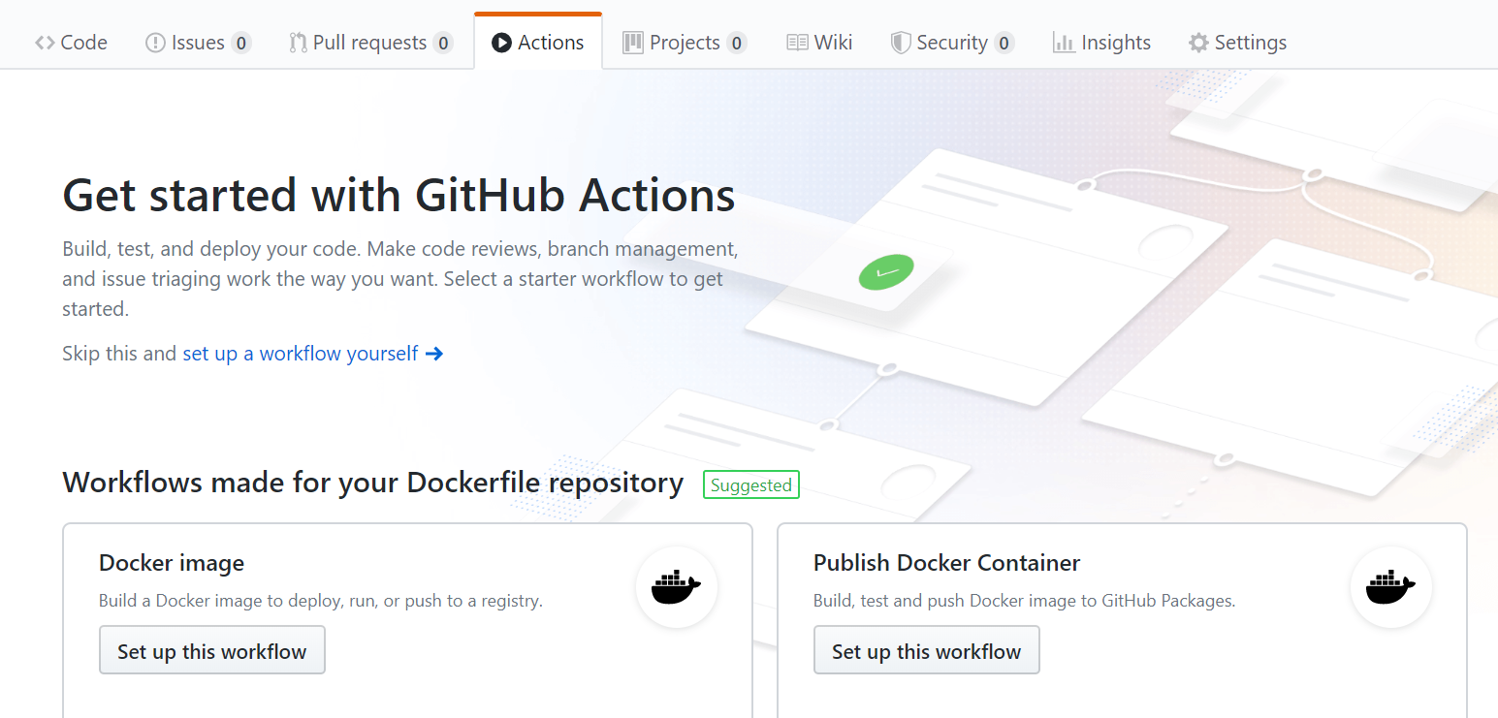The height and width of the screenshot is (718, 1498).
Task: Click the Settings gear icon
Action: coord(1199,43)
